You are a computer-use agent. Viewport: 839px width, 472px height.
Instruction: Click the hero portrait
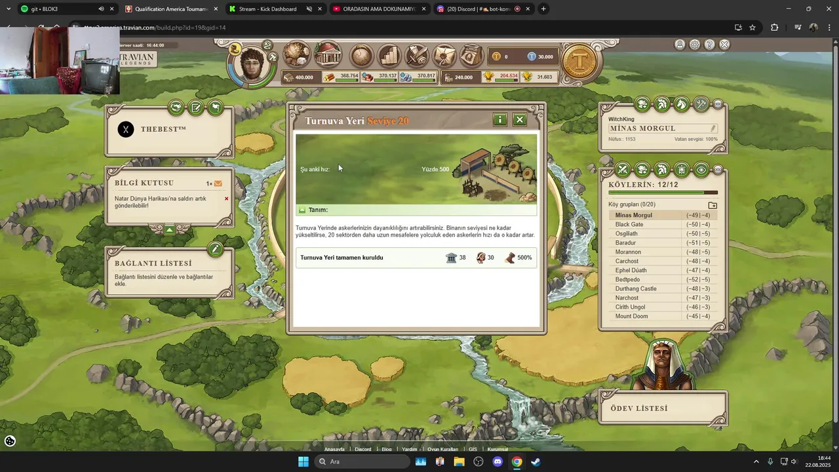252,64
